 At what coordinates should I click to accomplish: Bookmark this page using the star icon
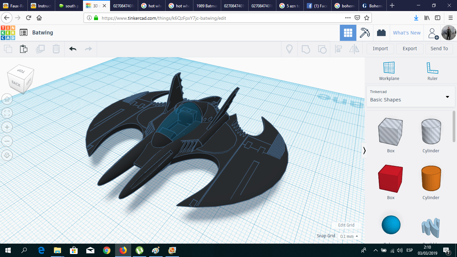coord(367,18)
